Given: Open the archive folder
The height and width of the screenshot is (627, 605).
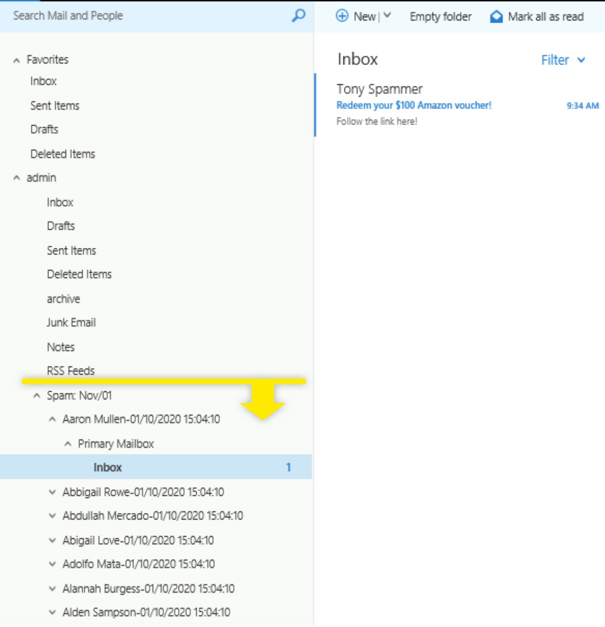Looking at the screenshot, I should (x=63, y=299).
